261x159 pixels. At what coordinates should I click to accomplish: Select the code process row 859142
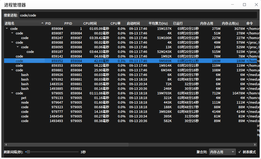pyautogui.click(x=130, y=56)
